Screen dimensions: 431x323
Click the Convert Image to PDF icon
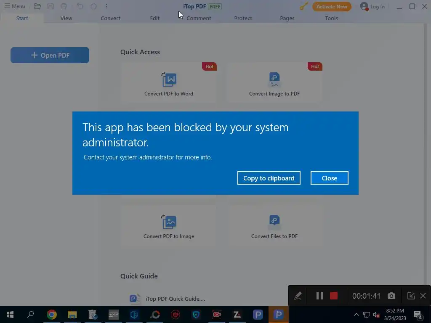[x=274, y=79]
